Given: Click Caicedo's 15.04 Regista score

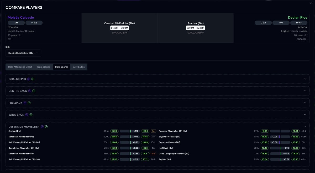Looking at the screenshot, I should pyautogui.click(x=265, y=159).
